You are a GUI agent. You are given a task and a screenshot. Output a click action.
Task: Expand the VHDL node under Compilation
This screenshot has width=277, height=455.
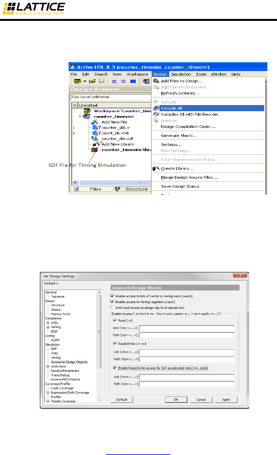48,323
